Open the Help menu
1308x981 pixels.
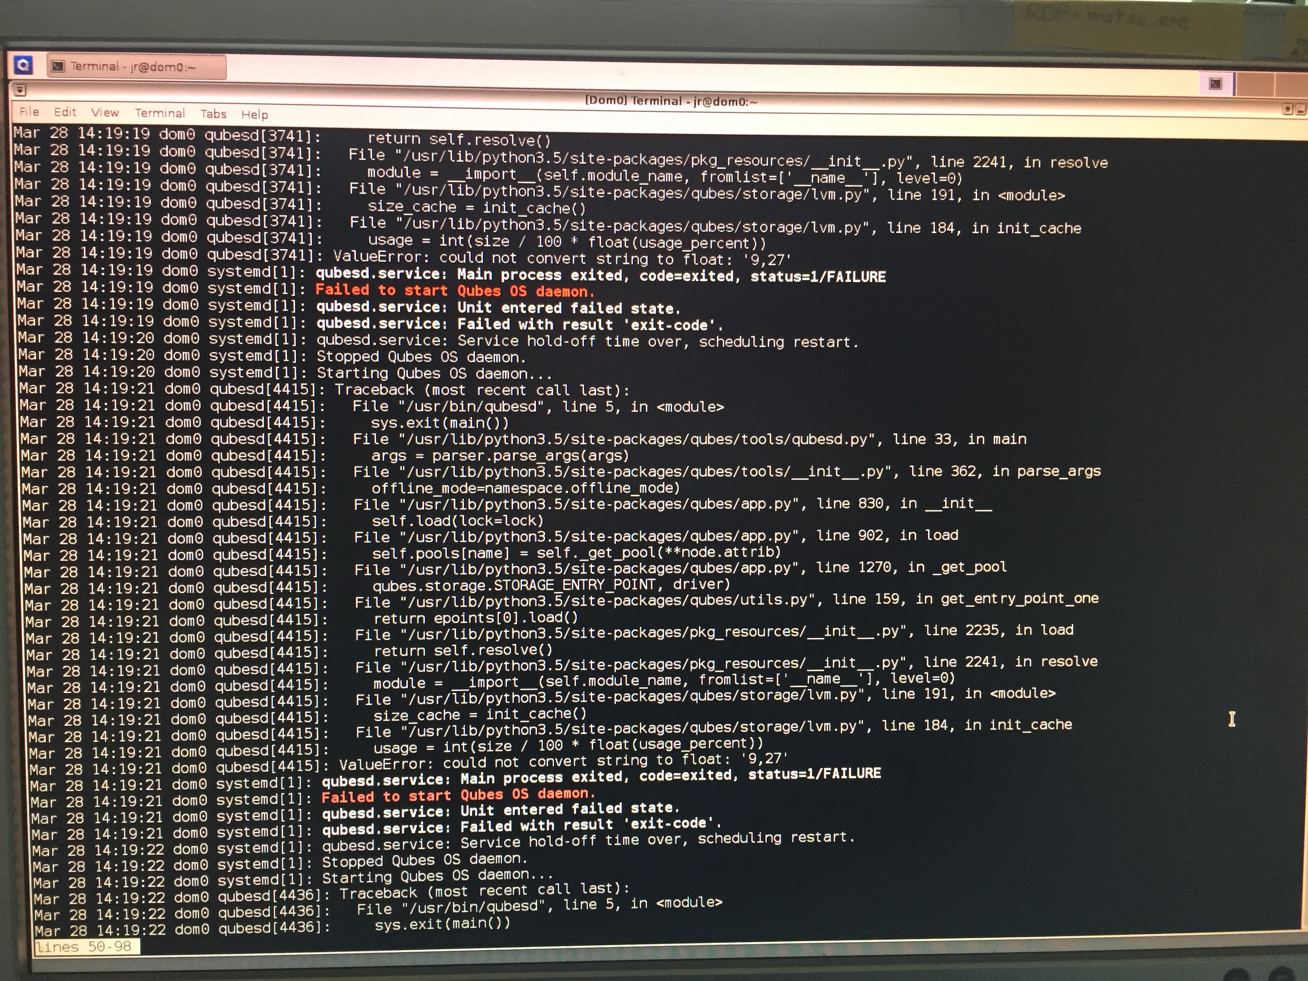tap(254, 114)
